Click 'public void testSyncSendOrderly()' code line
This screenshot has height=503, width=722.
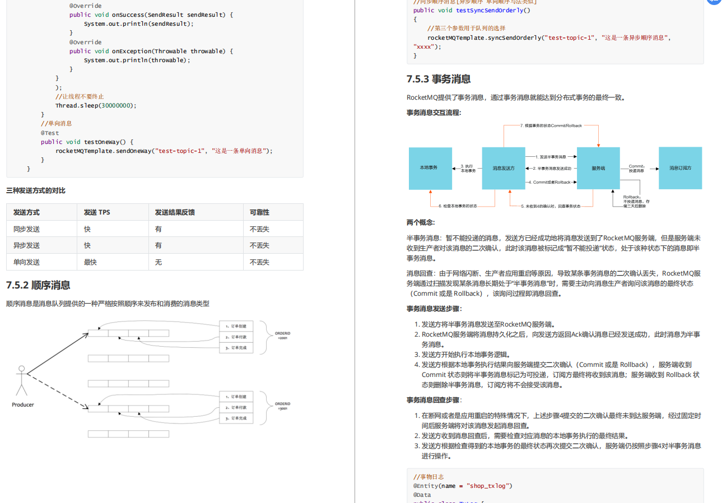click(x=472, y=10)
